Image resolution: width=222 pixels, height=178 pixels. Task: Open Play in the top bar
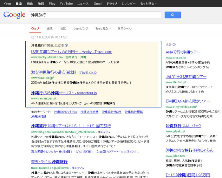52,4
